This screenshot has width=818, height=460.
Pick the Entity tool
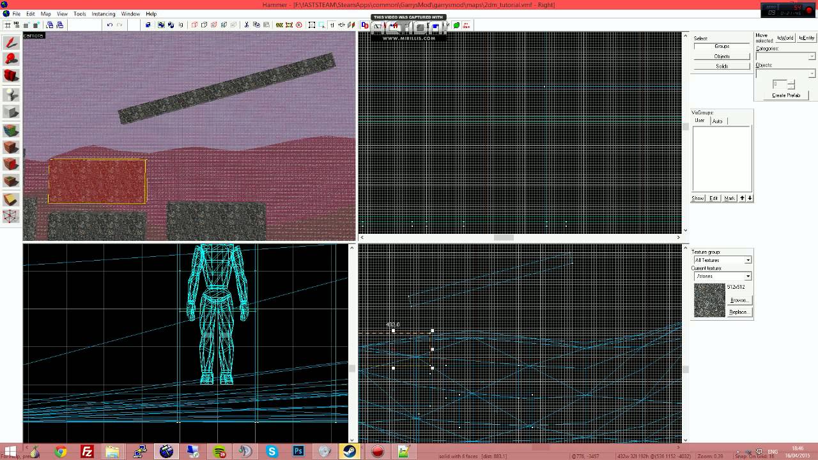point(11,95)
